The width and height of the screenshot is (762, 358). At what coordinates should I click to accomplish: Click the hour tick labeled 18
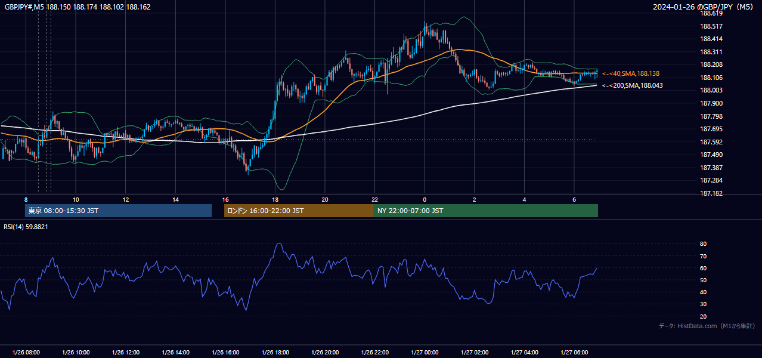coord(275,199)
